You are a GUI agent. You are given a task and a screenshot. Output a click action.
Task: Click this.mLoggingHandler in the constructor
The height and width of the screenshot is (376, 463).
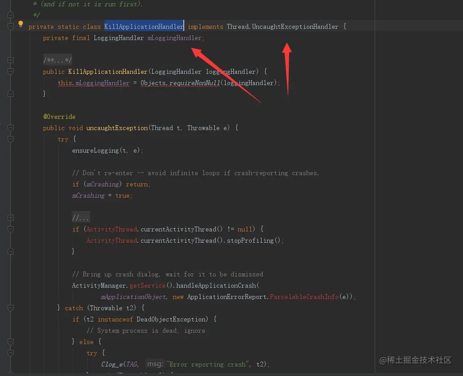(94, 83)
